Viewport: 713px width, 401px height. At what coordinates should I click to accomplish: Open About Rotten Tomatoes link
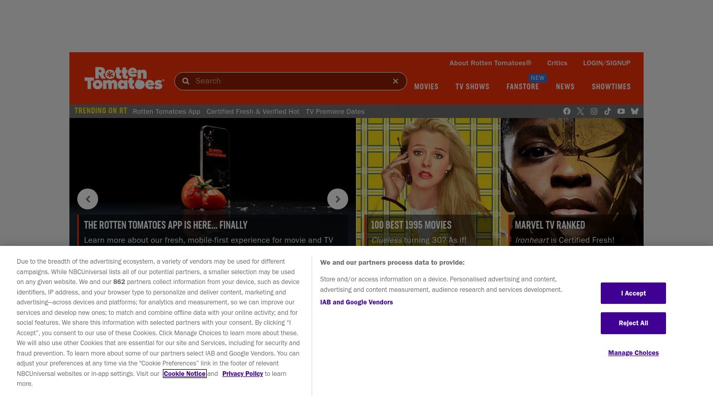click(x=490, y=63)
